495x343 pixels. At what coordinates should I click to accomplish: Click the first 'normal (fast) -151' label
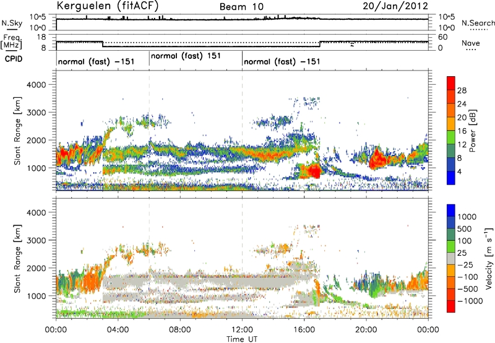97,61
